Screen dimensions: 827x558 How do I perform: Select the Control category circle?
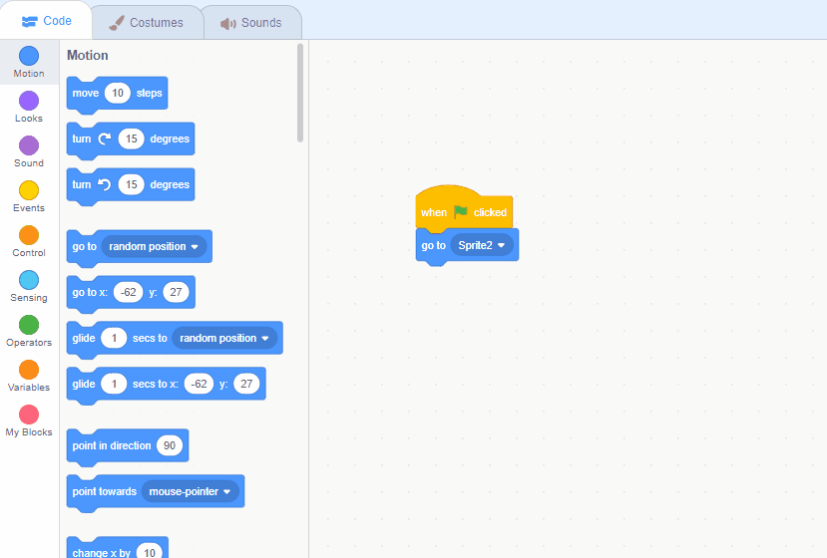[x=29, y=235]
